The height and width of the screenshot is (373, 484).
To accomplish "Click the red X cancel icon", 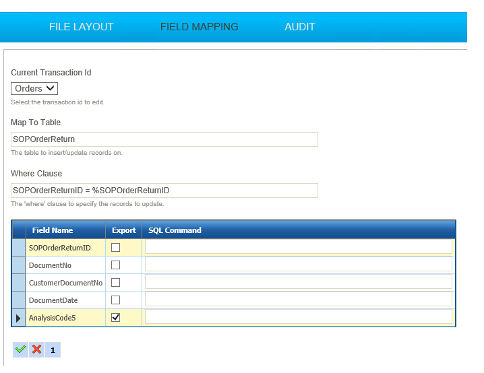I will pos(36,349).
